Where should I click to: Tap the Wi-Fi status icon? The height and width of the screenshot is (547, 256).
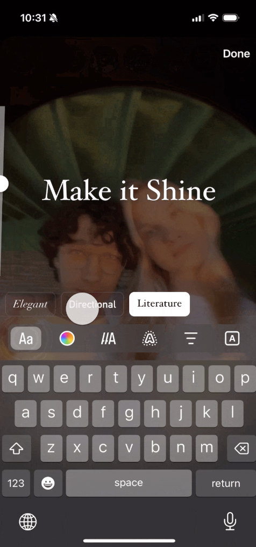[x=213, y=18]
